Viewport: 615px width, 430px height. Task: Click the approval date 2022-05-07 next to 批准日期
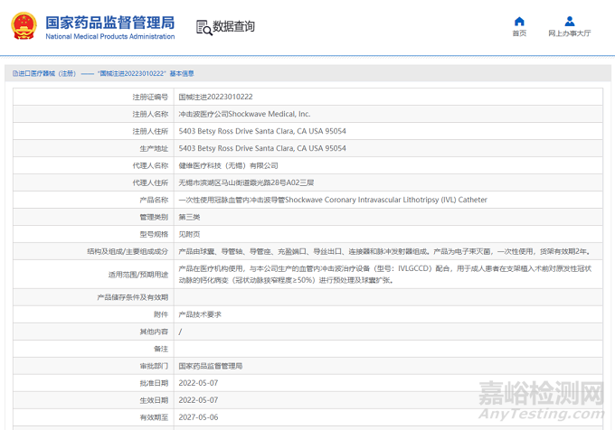pyautogui.click(x=198, y=383)
